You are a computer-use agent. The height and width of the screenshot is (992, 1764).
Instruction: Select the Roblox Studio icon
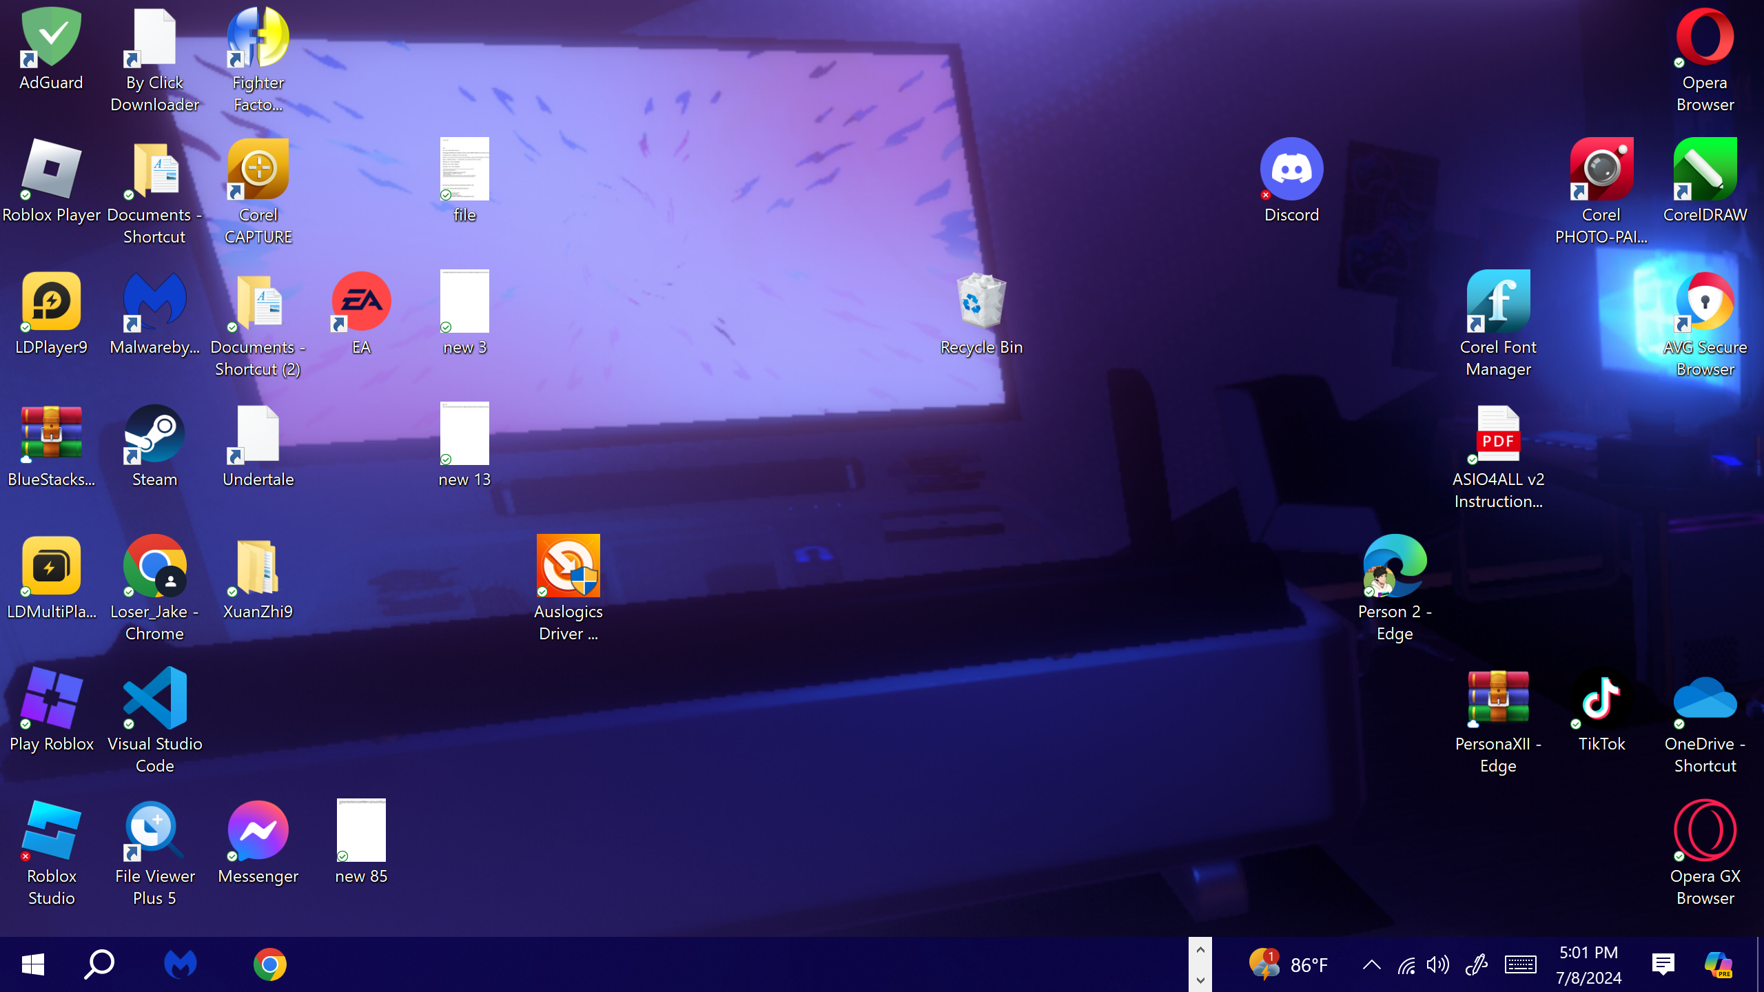(x=51, y=831)
